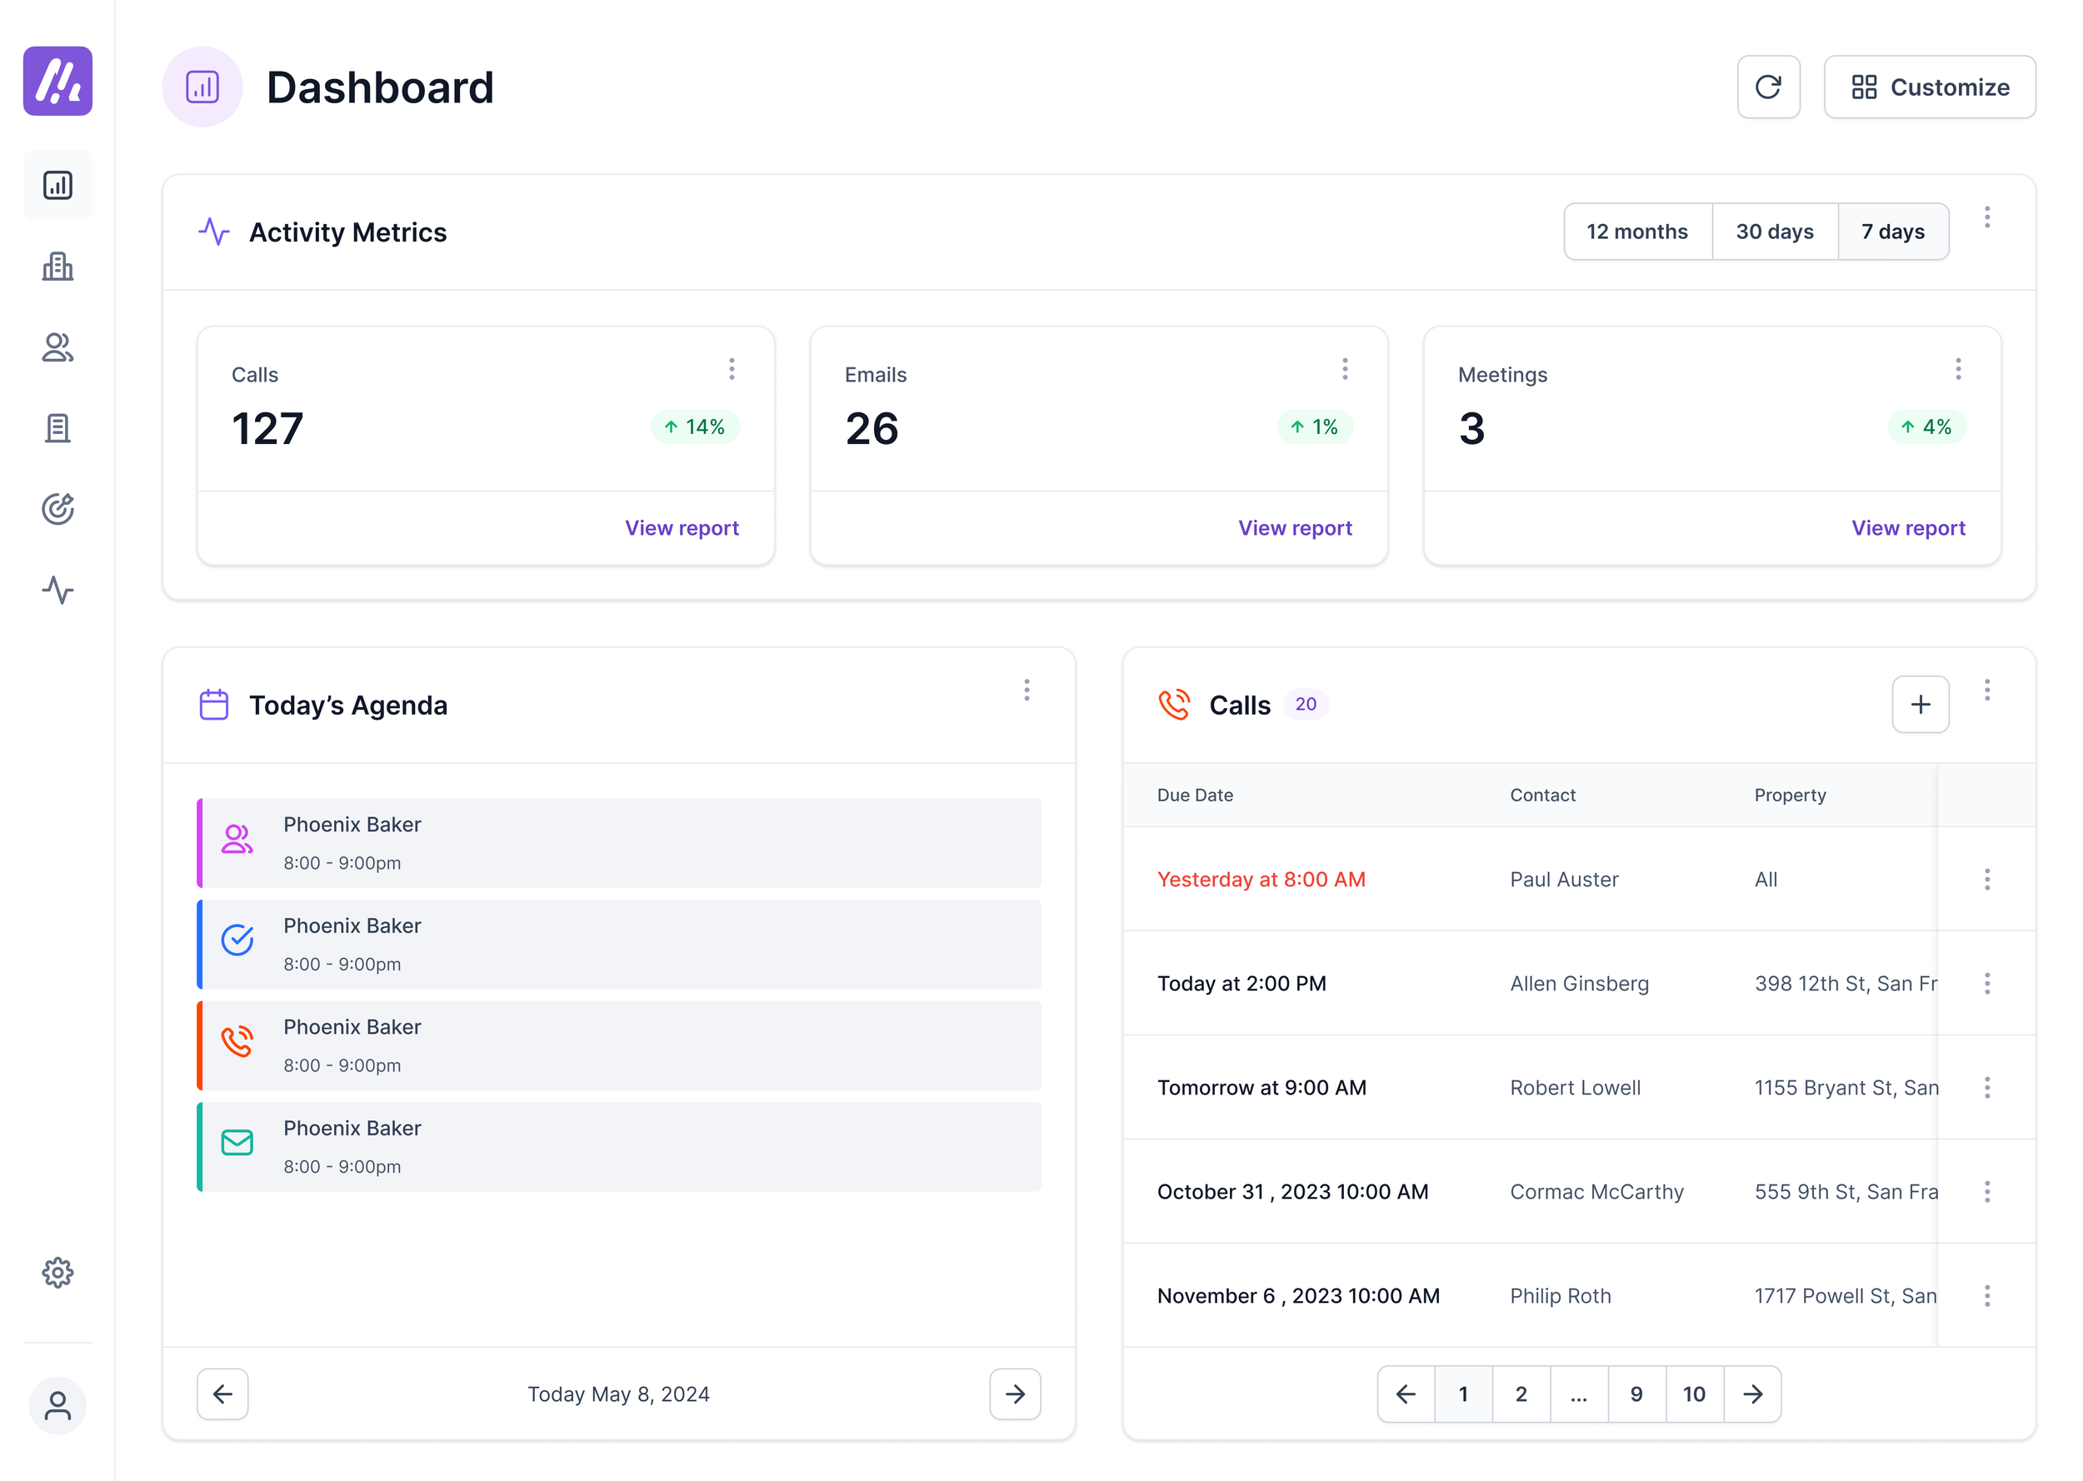The height and width of the screenshot is (1481, 2083).
Task: Click the Customize button
Action: point(1929,87)
